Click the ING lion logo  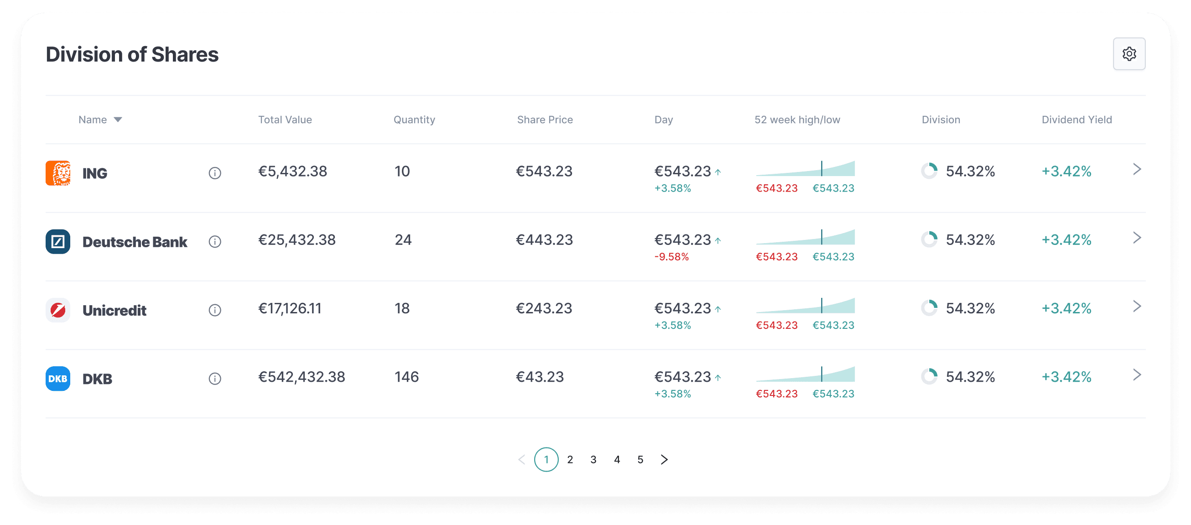[x=58, y=173]
